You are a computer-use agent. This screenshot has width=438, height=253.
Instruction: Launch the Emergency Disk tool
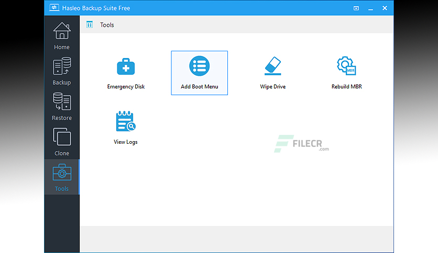coord(126,73)
